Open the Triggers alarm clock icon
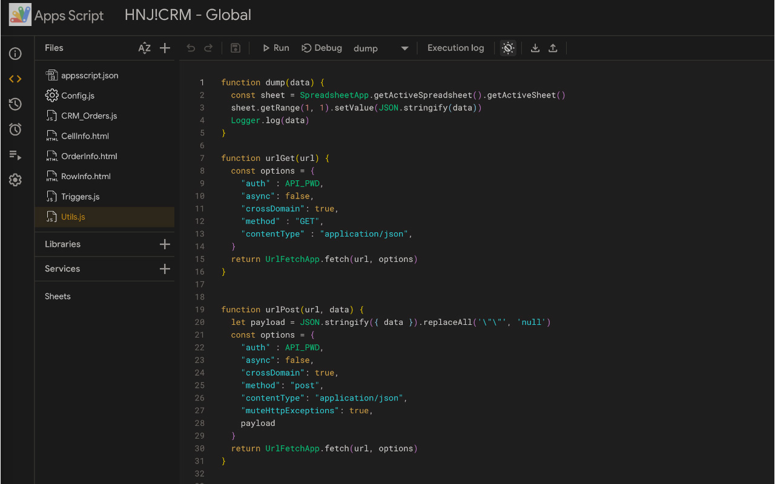Viewport: 775px width, 484px height. [x=16, y=129]
